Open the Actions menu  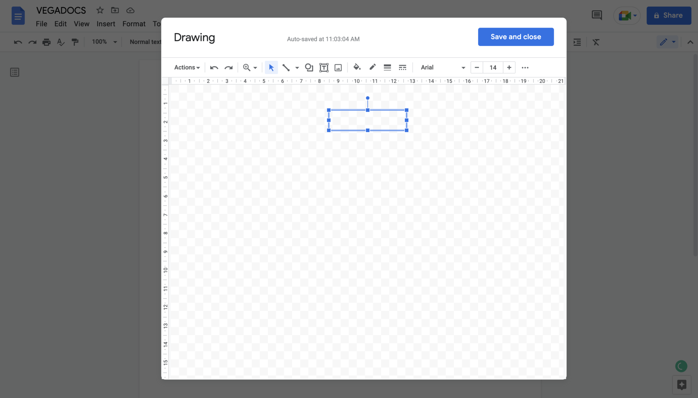[x=186, y=67]
